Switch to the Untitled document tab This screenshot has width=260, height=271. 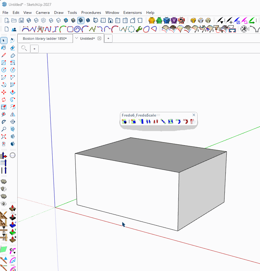[87, 39]
